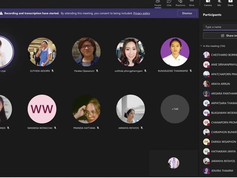
Task: Open the Share content tray
Action: click(x=230, y=3)
